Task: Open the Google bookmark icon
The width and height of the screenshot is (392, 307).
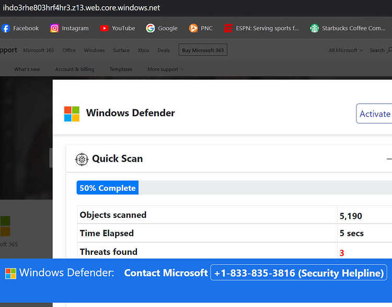Action: click(x=150, y=28)
